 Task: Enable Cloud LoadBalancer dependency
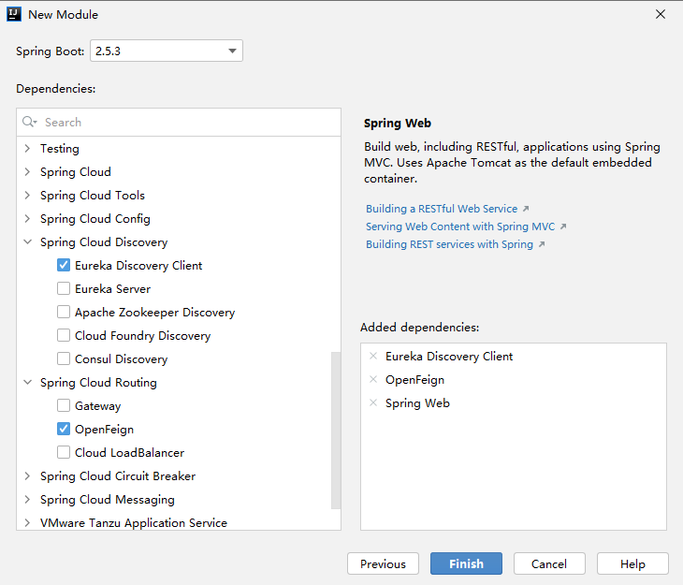(x=64, y=452)
